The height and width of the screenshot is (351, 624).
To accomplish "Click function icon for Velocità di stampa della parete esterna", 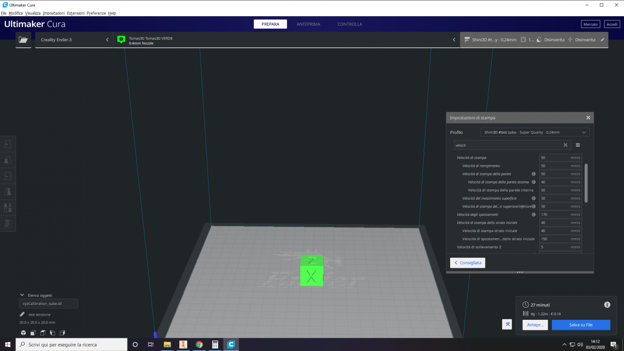I will coord(534,182).
